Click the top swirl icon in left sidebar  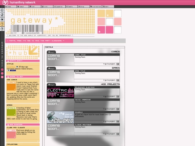(2, 10)
